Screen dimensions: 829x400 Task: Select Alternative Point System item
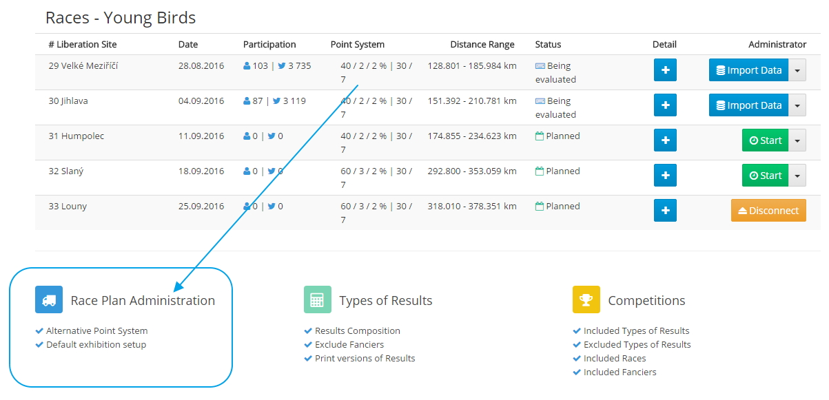pyautogui.click(x=96, y=331)
